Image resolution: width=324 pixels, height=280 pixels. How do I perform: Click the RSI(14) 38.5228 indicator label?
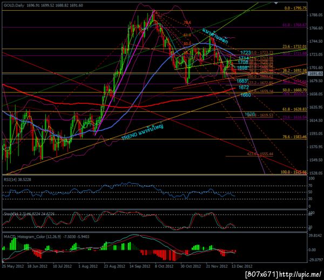coord(17,179)
